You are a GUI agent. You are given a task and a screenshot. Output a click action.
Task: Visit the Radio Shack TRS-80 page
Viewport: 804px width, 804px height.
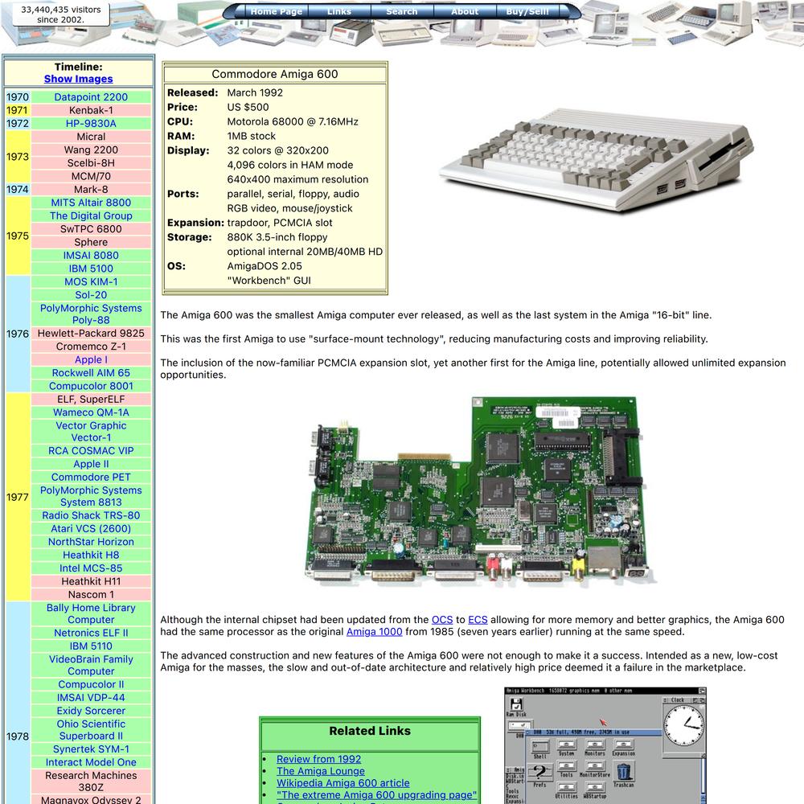(x=91, y=516)
